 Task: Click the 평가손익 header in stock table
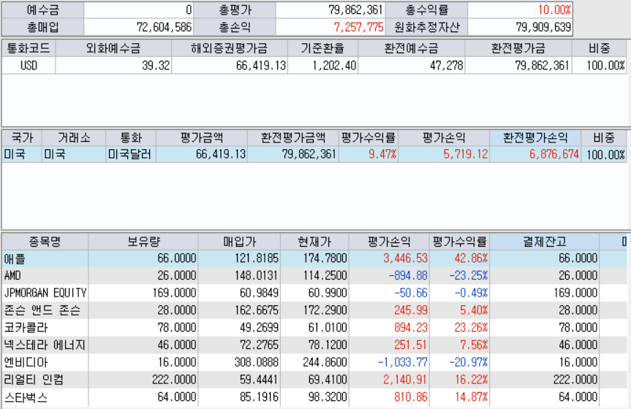pyautogui.click(x=389, y=242)
